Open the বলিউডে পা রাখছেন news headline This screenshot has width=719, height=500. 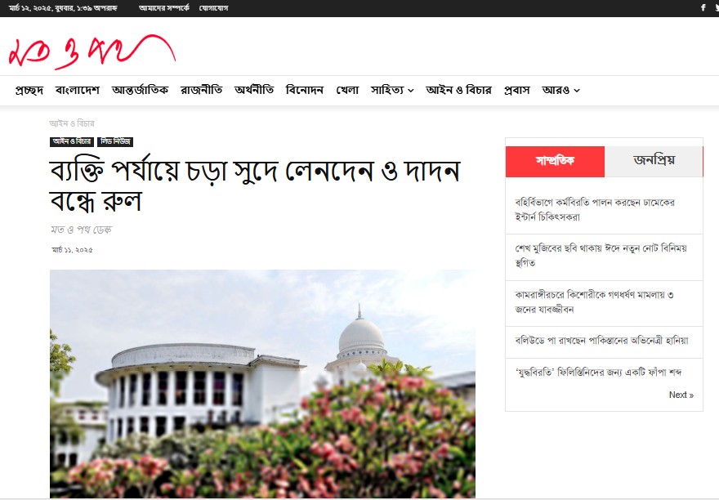click(601, 341)
